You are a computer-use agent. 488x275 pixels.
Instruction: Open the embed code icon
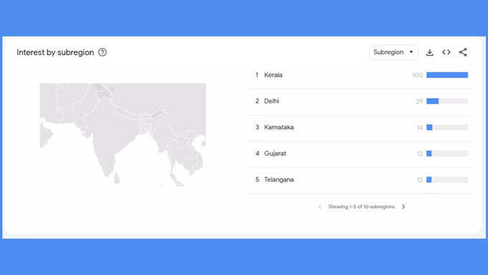[x=446, y=52]
